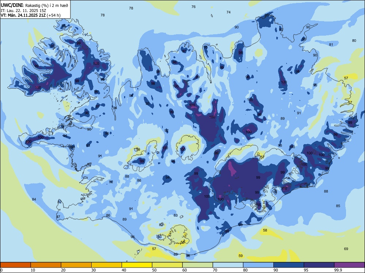Choose the dark blue 90–95 legend swatch
The height and width of the screenshot is (273, 365).
(289, 265)
